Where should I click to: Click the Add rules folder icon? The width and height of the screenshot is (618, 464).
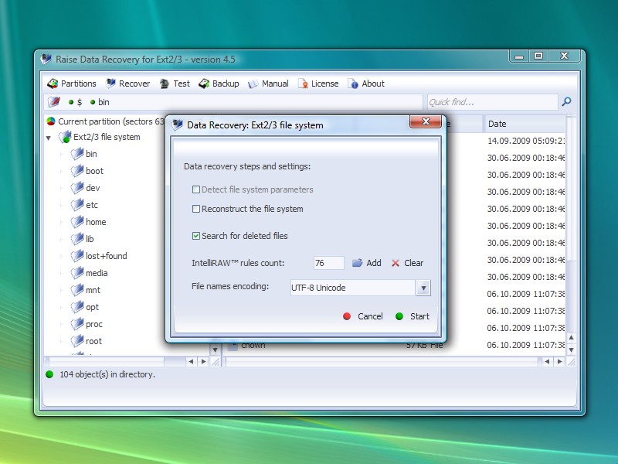[358, 263]
